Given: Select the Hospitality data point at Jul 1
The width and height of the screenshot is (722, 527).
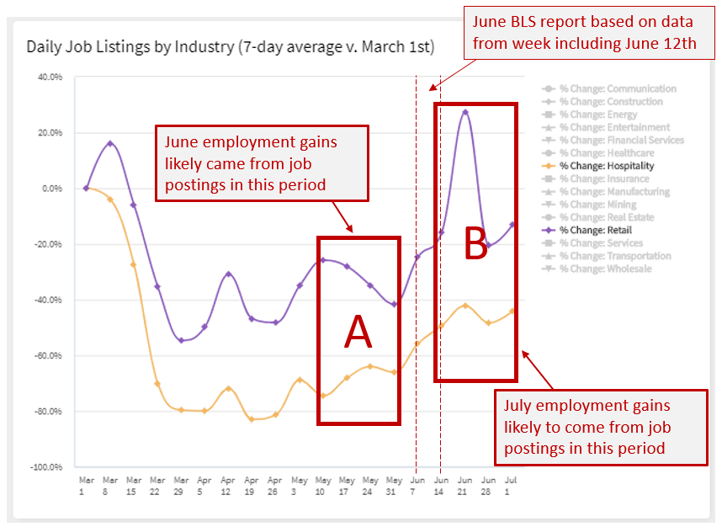Looking at the screenshot, I should pyautogui.click(x=512, y=311).
